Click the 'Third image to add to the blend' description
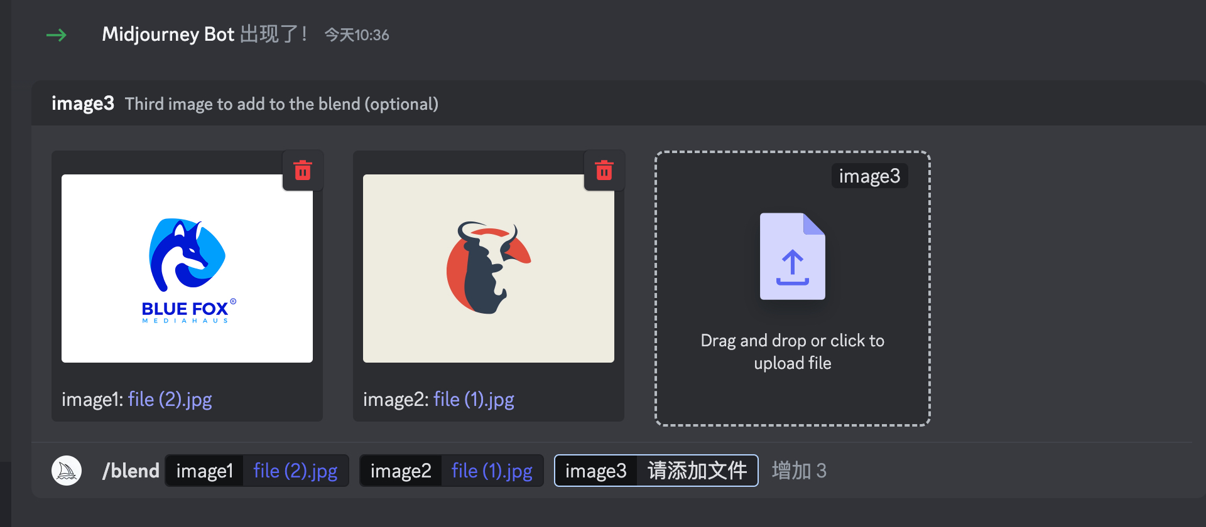Screen dimensions: 1206x527 281,104
